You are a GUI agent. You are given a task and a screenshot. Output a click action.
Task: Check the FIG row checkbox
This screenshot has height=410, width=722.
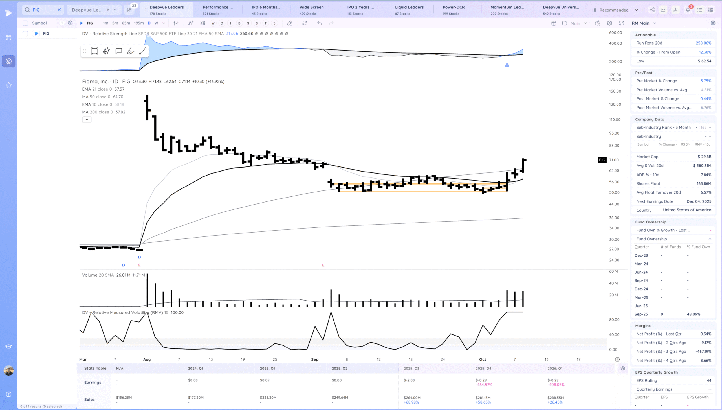[x=25, y=34]
